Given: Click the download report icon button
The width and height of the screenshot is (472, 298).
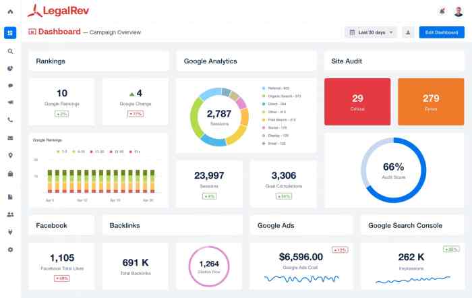Looking at the screenshot, I should [x=408, y=32].
